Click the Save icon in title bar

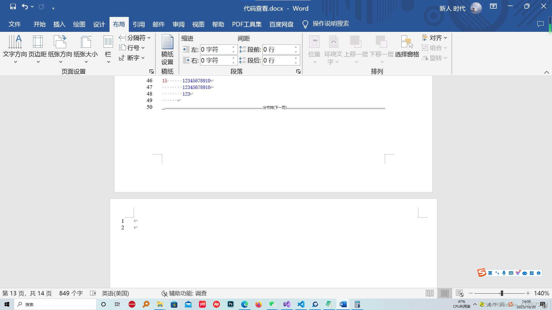[13, 7]
